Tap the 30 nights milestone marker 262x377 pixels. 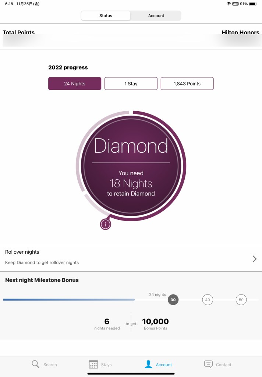(173, 300)
